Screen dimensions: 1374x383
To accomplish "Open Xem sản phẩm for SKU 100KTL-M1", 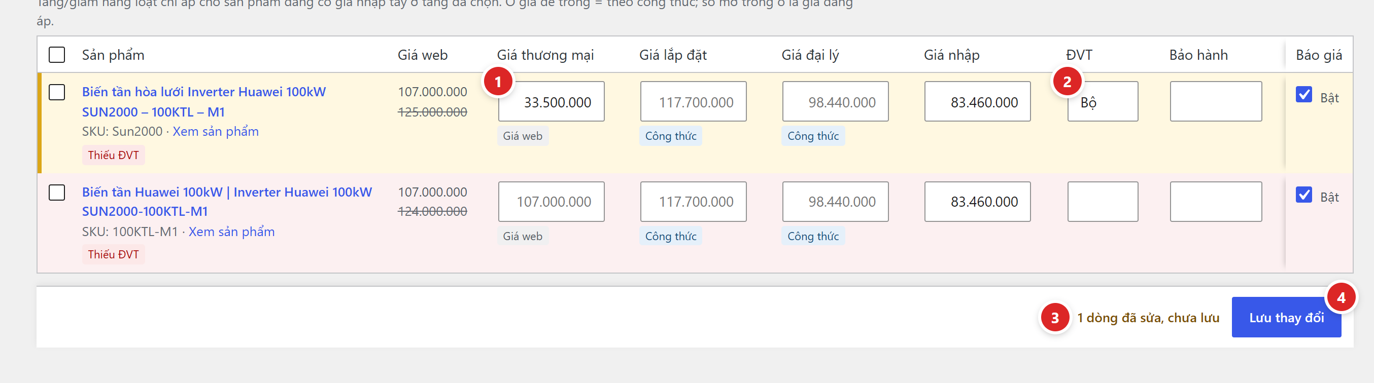I will click(x=231, y=232).
